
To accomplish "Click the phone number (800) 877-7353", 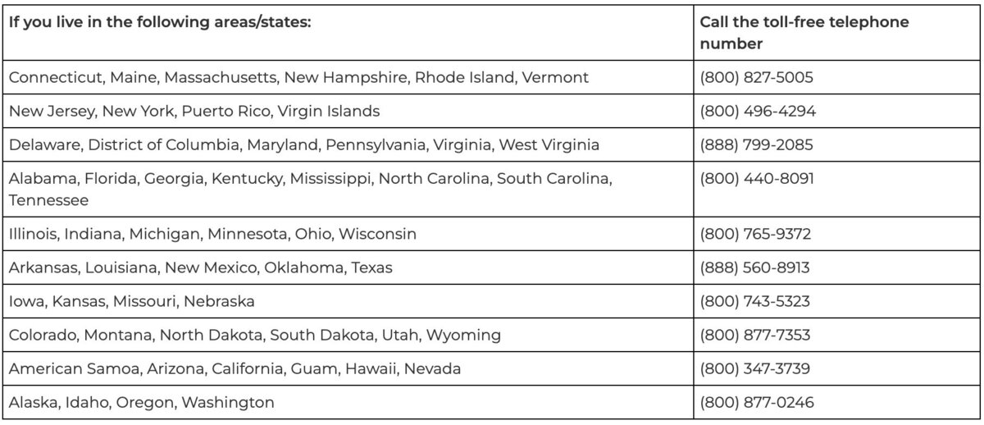I will point(755,335).
